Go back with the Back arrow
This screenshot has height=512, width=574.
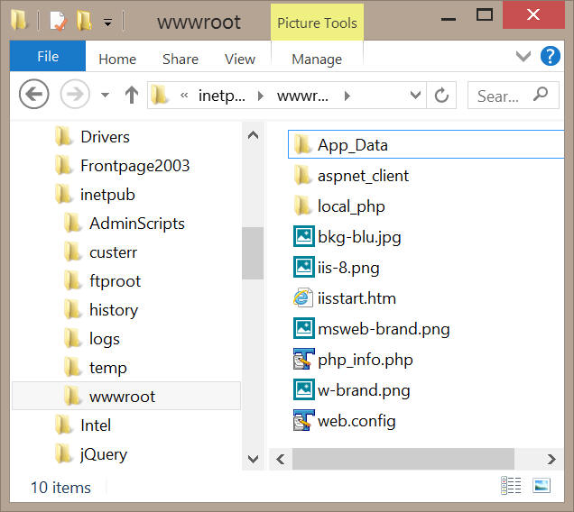coord(34,95)
